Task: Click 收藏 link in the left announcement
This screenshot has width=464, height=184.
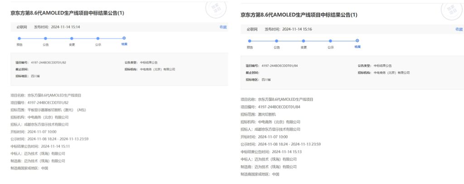Action: click(x=223, y=27)
